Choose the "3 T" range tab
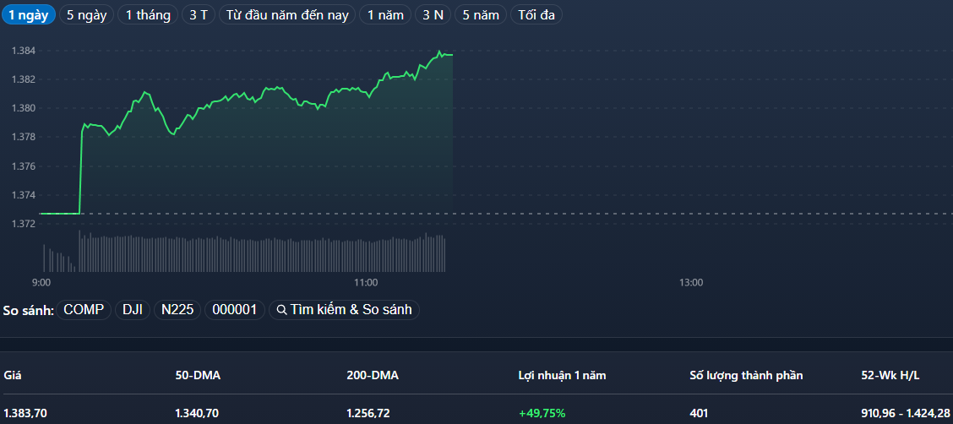953x424 pixels. pyautogui.click(x=199, y=15)
